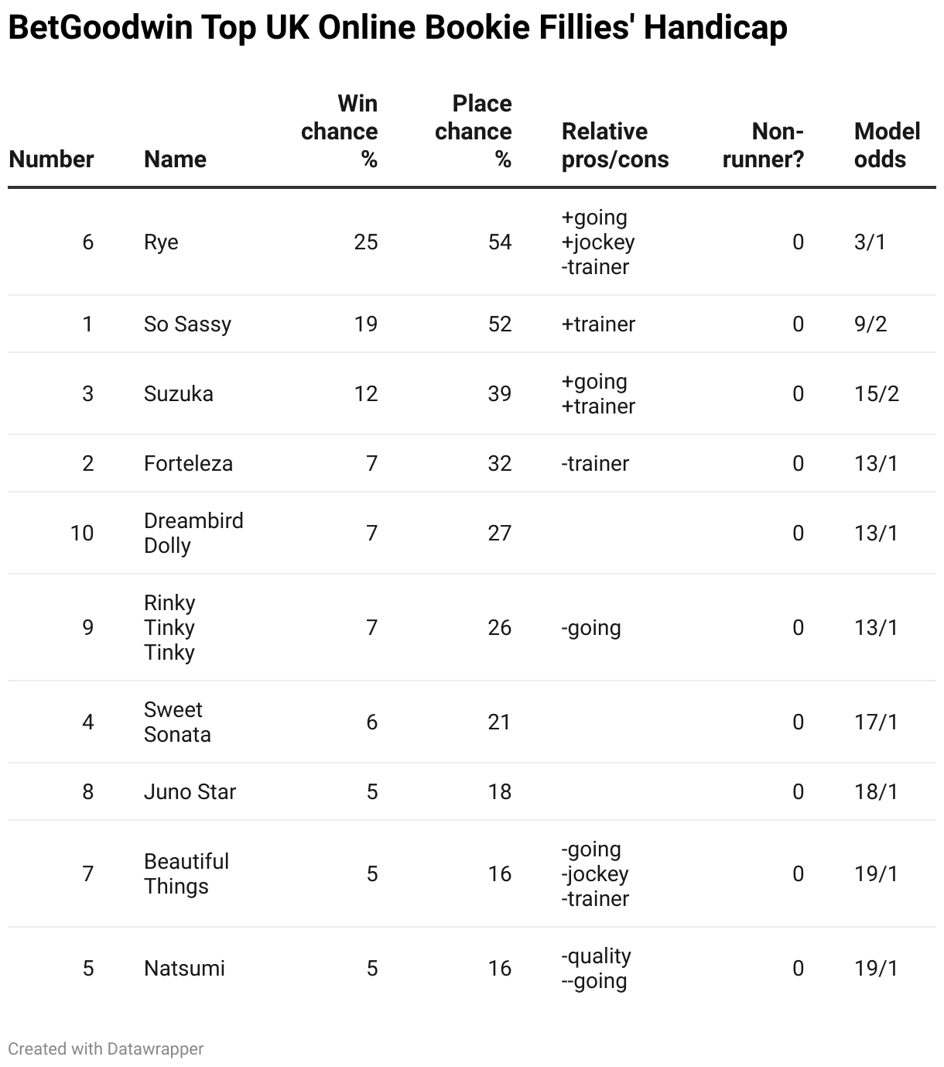944x1067 pixels.
Task: Select the Forteleza name cell
Action: (188, 463)
